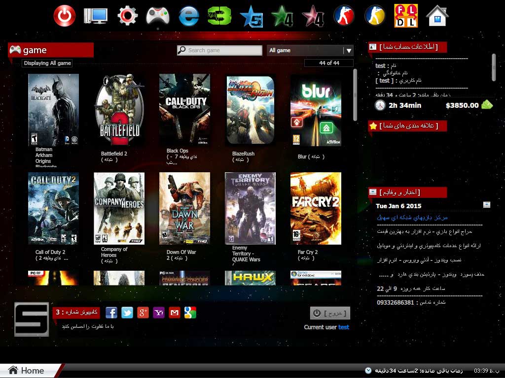Click the white house home icon
The height and width of the screenshot is (378, 505).
coord(437,16)
